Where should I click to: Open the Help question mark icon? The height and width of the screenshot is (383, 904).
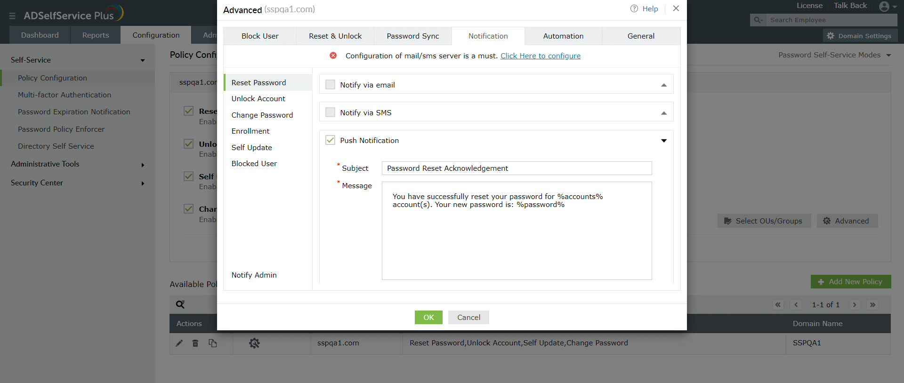pos(634,8)
